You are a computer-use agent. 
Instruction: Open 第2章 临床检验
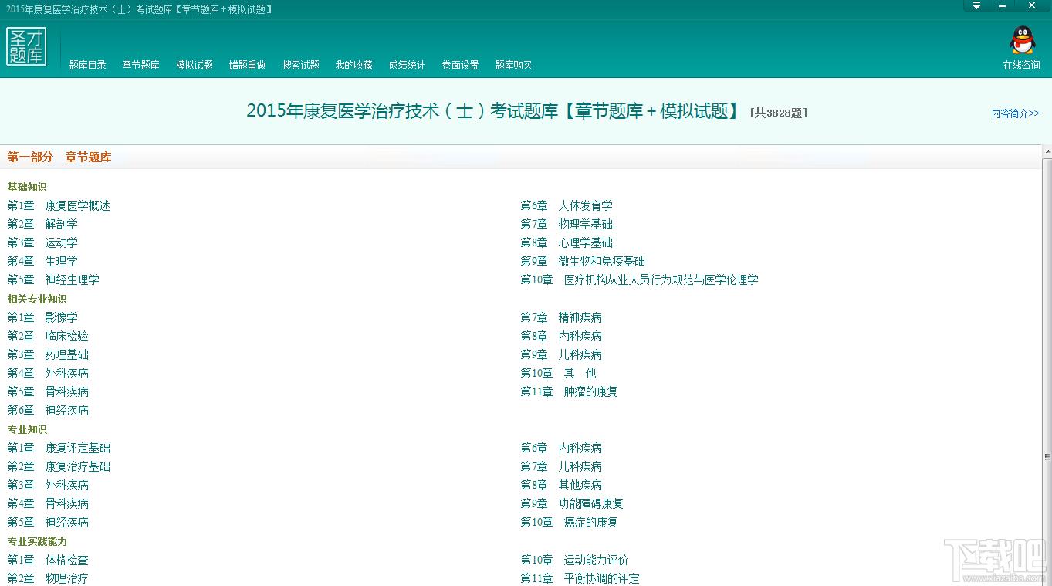48,336
